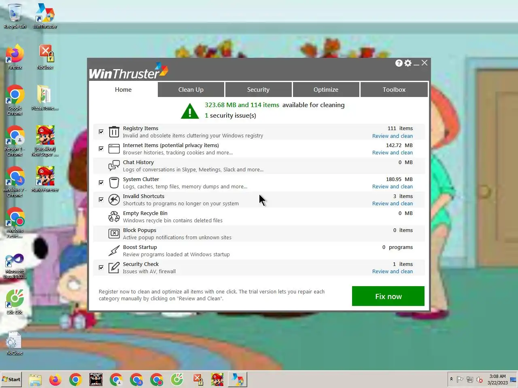Click Firefox icon in taskbar

pyautogui.click(x=55, y=380)
